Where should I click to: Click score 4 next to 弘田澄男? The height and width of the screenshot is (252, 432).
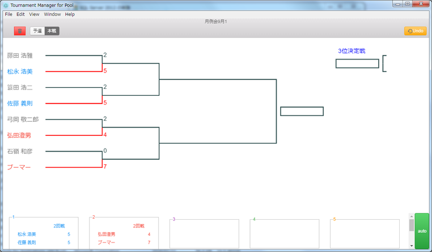pos(105,135)
